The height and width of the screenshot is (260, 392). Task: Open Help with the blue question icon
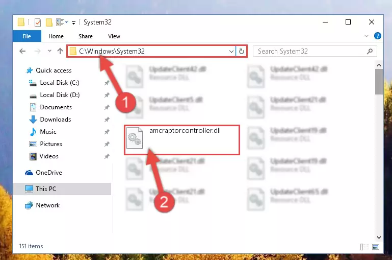coord(378,36)
